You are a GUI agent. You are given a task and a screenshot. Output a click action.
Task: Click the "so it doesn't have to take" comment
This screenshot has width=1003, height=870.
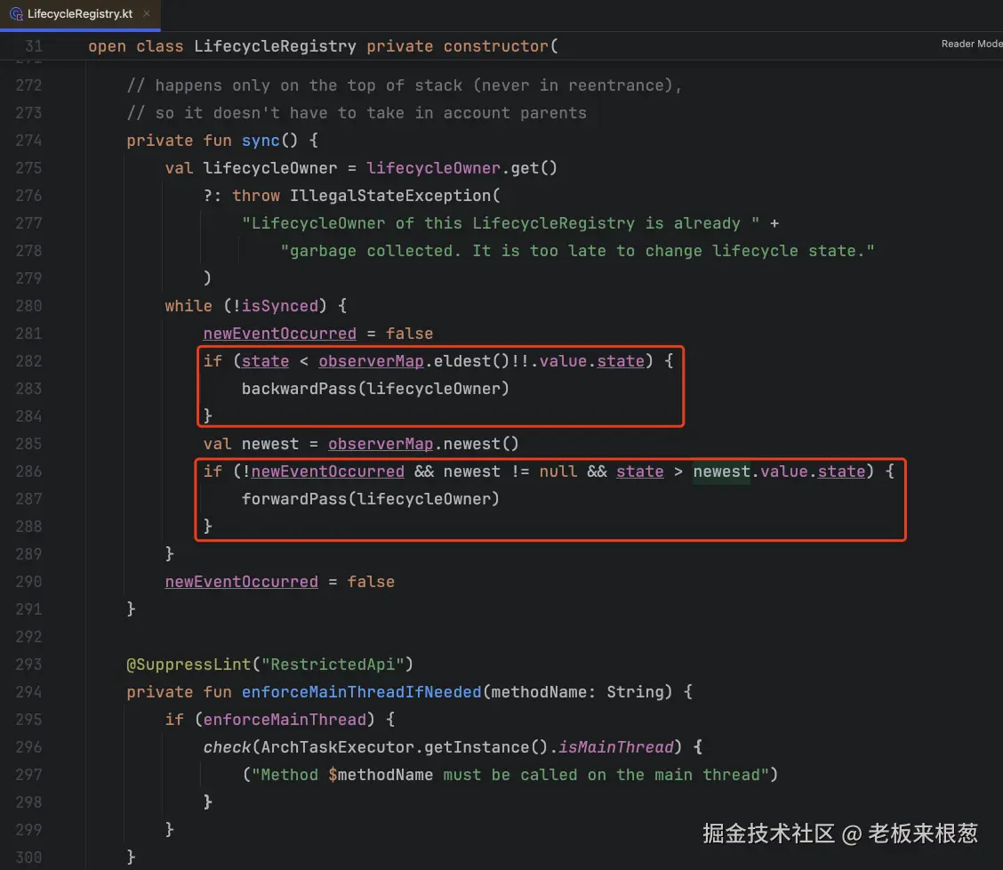357,113
